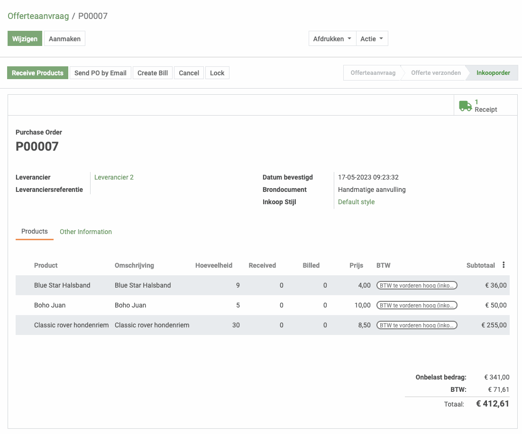The width and height of the screenshot is (522, 434).
Task: Click BTW tag in Blue Star Halsband row
Action: tap(417, 285)
